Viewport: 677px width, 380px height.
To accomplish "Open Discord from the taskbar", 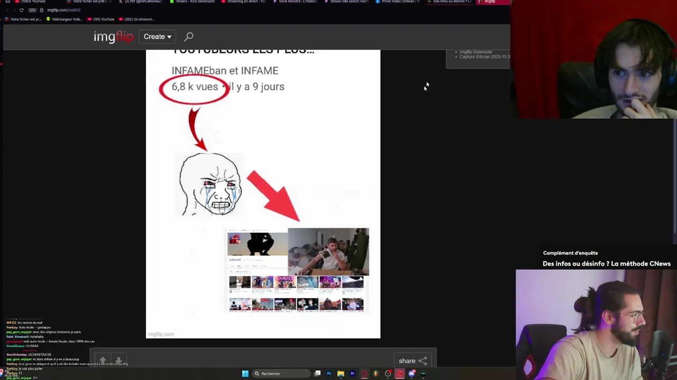I will pyautogui.click(x=411, y=374).
